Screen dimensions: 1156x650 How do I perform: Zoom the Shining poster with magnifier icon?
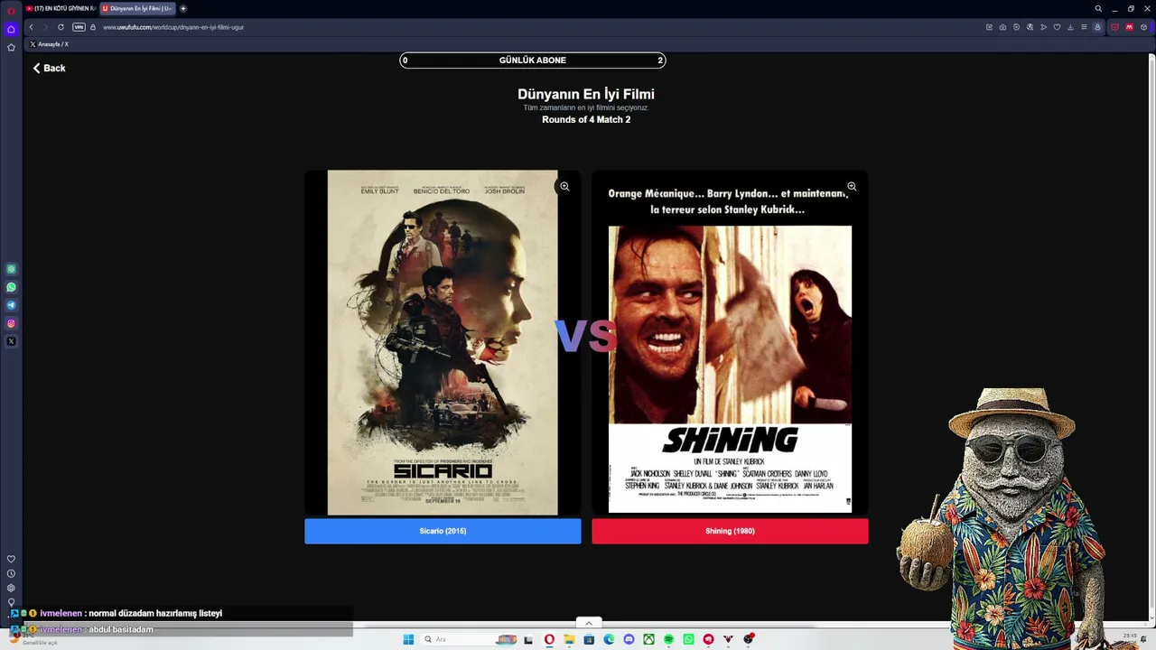click(852, 187)
